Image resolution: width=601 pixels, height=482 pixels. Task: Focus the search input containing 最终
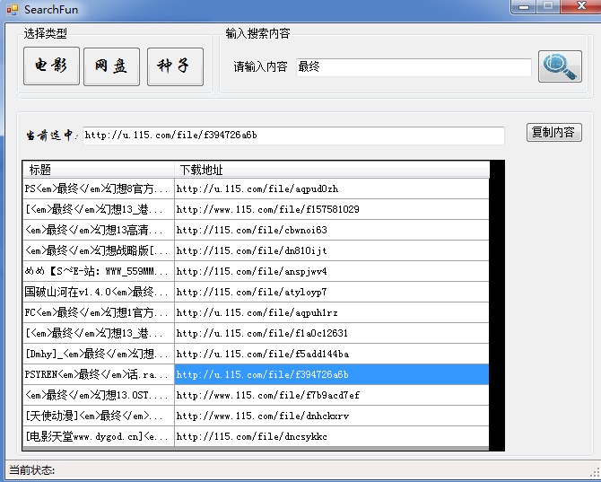pyautogui.click(x=414, y=67)
